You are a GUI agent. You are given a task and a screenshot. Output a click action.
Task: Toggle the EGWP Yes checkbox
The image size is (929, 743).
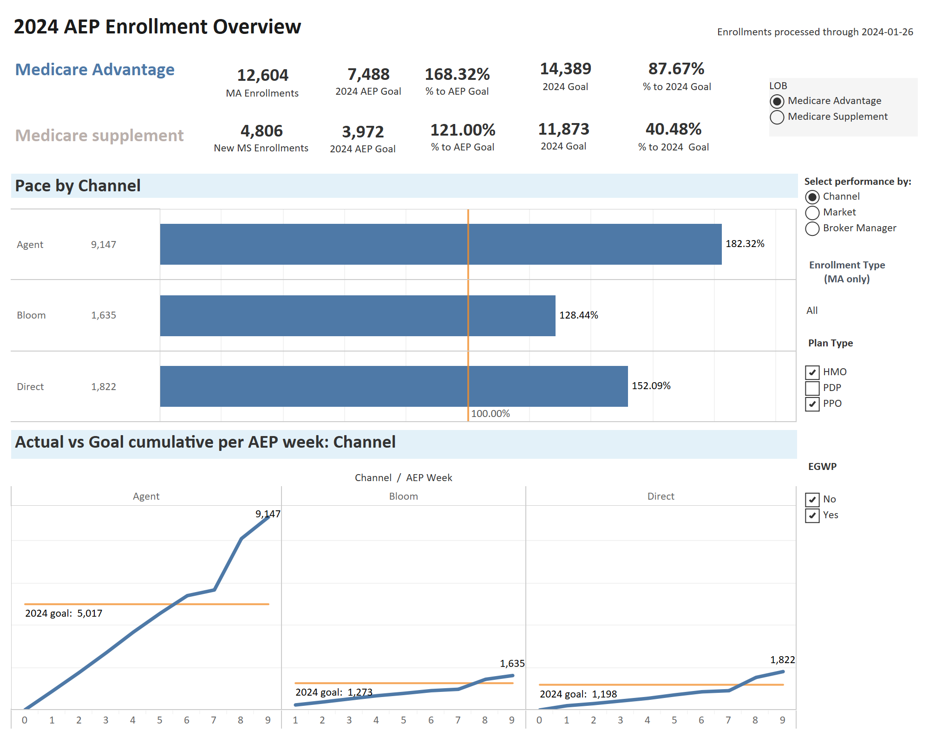pyautogui.click(x=812, y=515)
